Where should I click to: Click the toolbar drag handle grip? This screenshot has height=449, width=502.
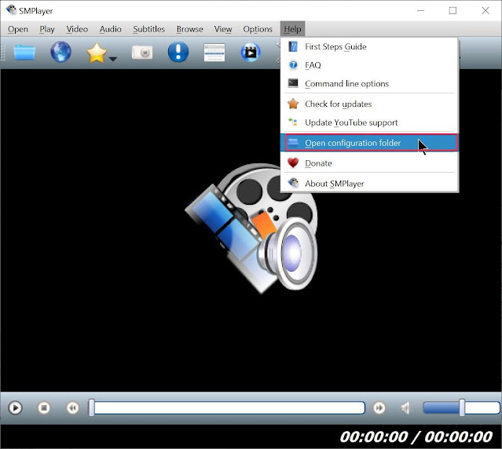[3, 53]
